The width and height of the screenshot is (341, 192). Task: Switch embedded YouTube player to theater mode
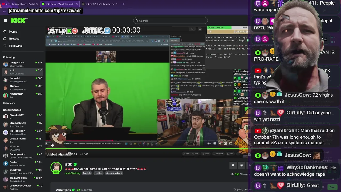coord(231,143)
